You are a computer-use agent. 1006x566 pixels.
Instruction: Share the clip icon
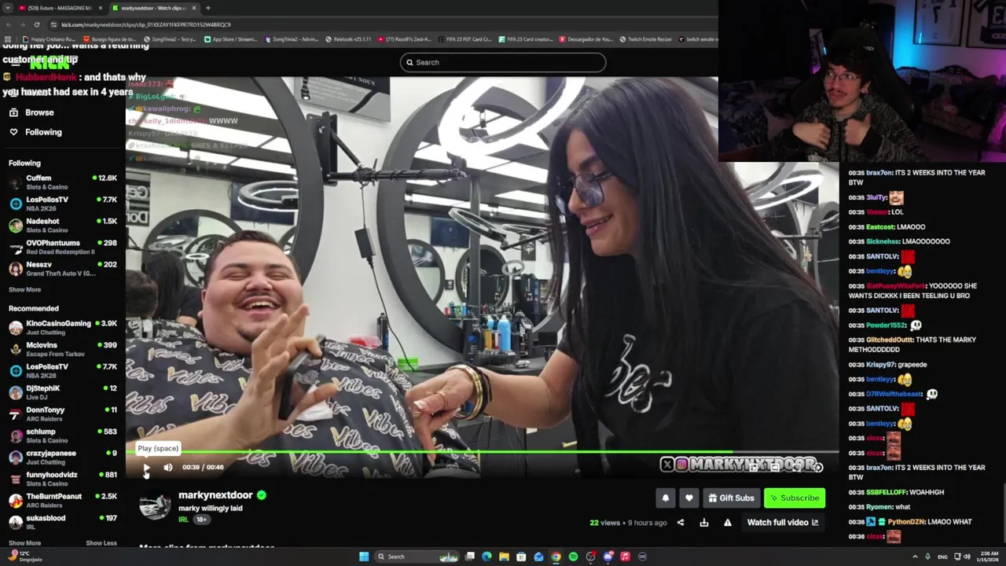click(x=681, y=522)
